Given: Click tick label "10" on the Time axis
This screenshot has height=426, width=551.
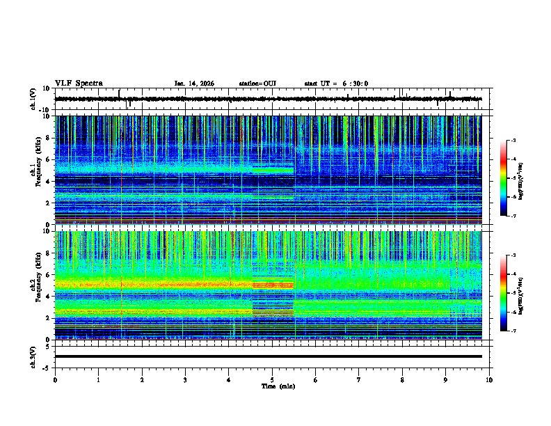Looking at the screenshot, I should point(489,380).
